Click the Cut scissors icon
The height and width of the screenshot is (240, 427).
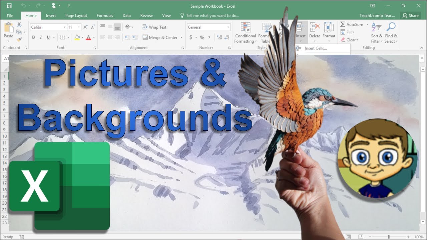(19, 24)
